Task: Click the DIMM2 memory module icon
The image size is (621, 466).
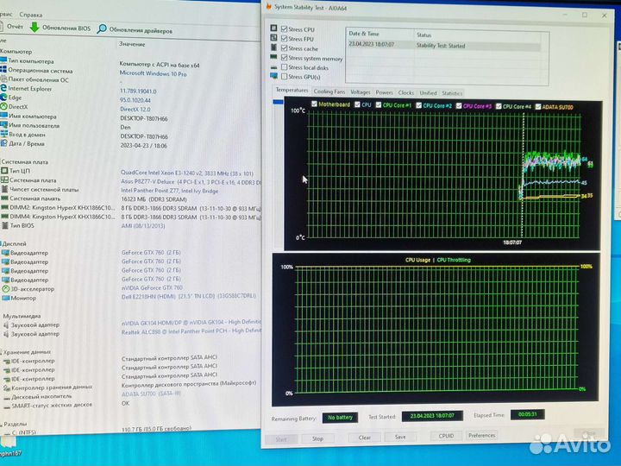Action: click(5, 207)
